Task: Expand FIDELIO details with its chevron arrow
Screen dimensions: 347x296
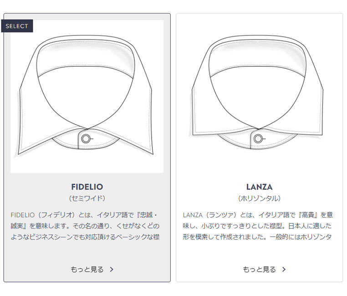Action: (x=112, y=269)
